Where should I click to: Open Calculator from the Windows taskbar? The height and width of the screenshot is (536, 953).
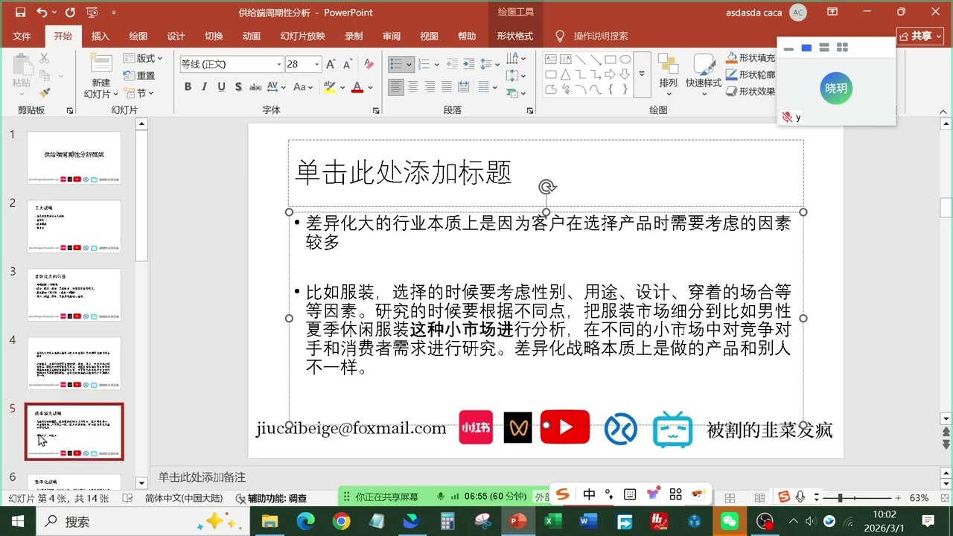click(x=447, y=521)
